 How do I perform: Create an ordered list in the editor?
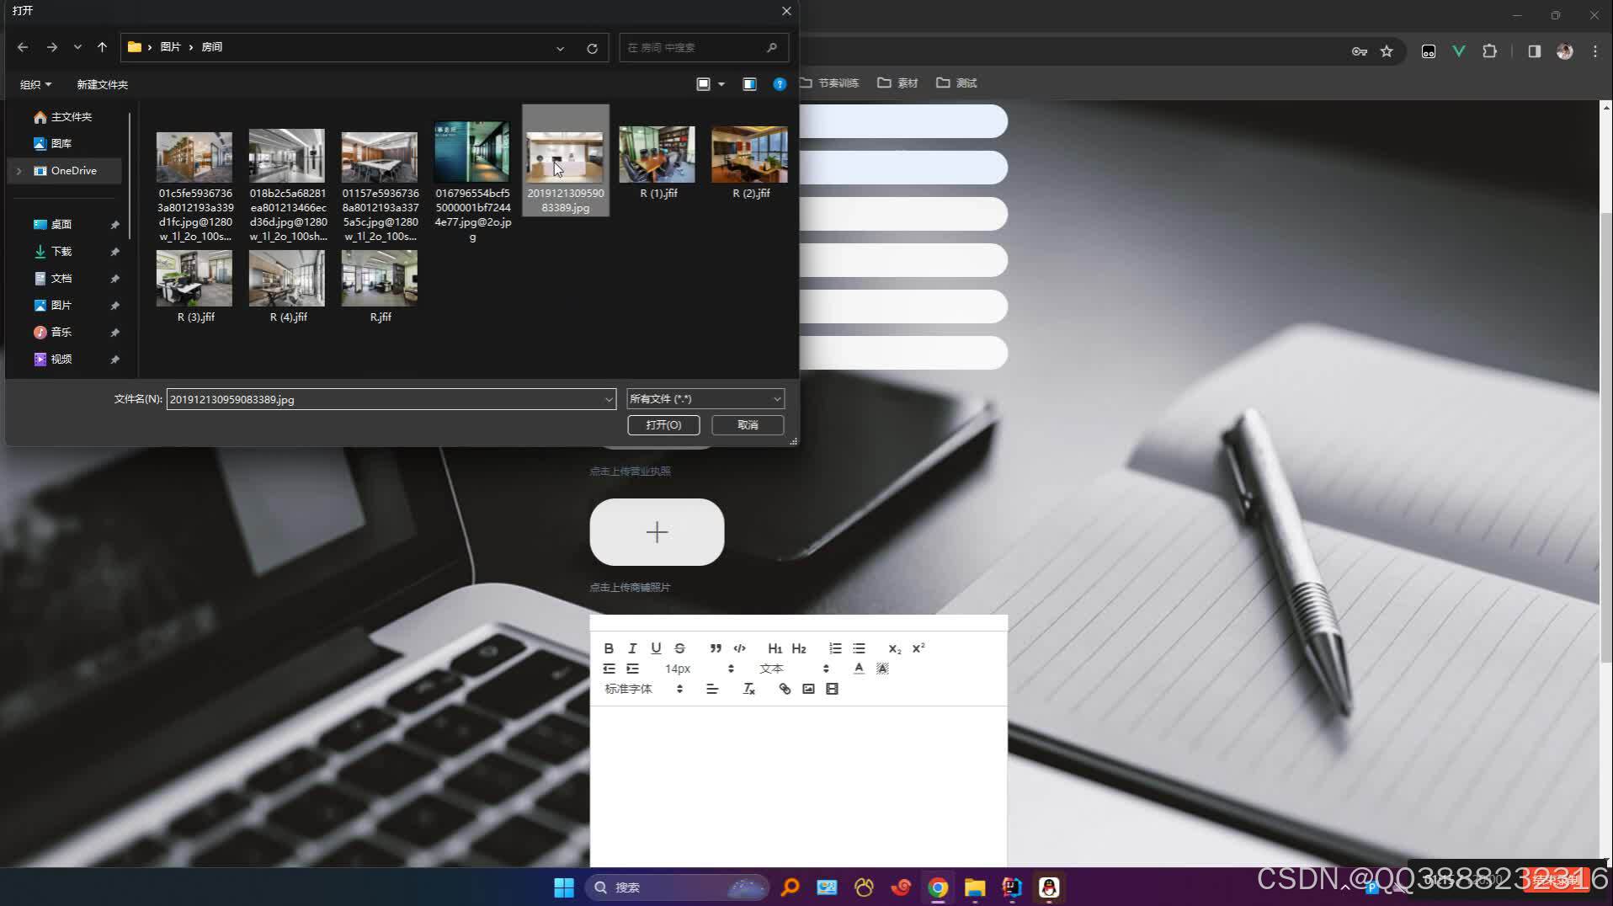click(x=835, y=648)
